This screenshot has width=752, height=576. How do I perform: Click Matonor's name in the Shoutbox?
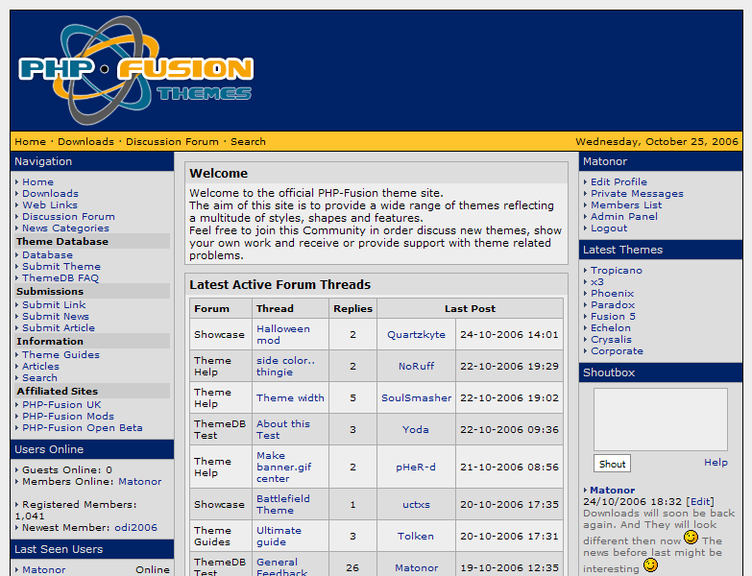613,491
